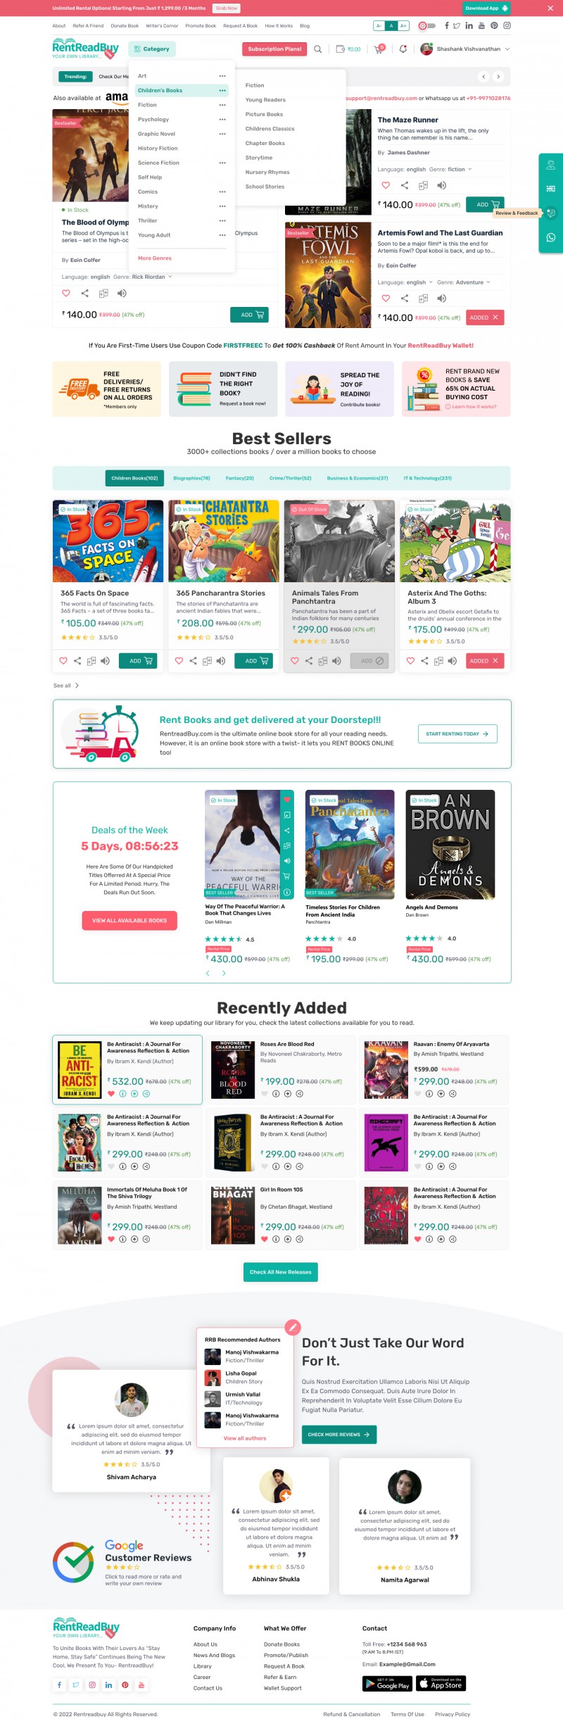Screen dimensions: 563x1724
Task: Open the Category dropdown
Action: [x=152, y=49]
